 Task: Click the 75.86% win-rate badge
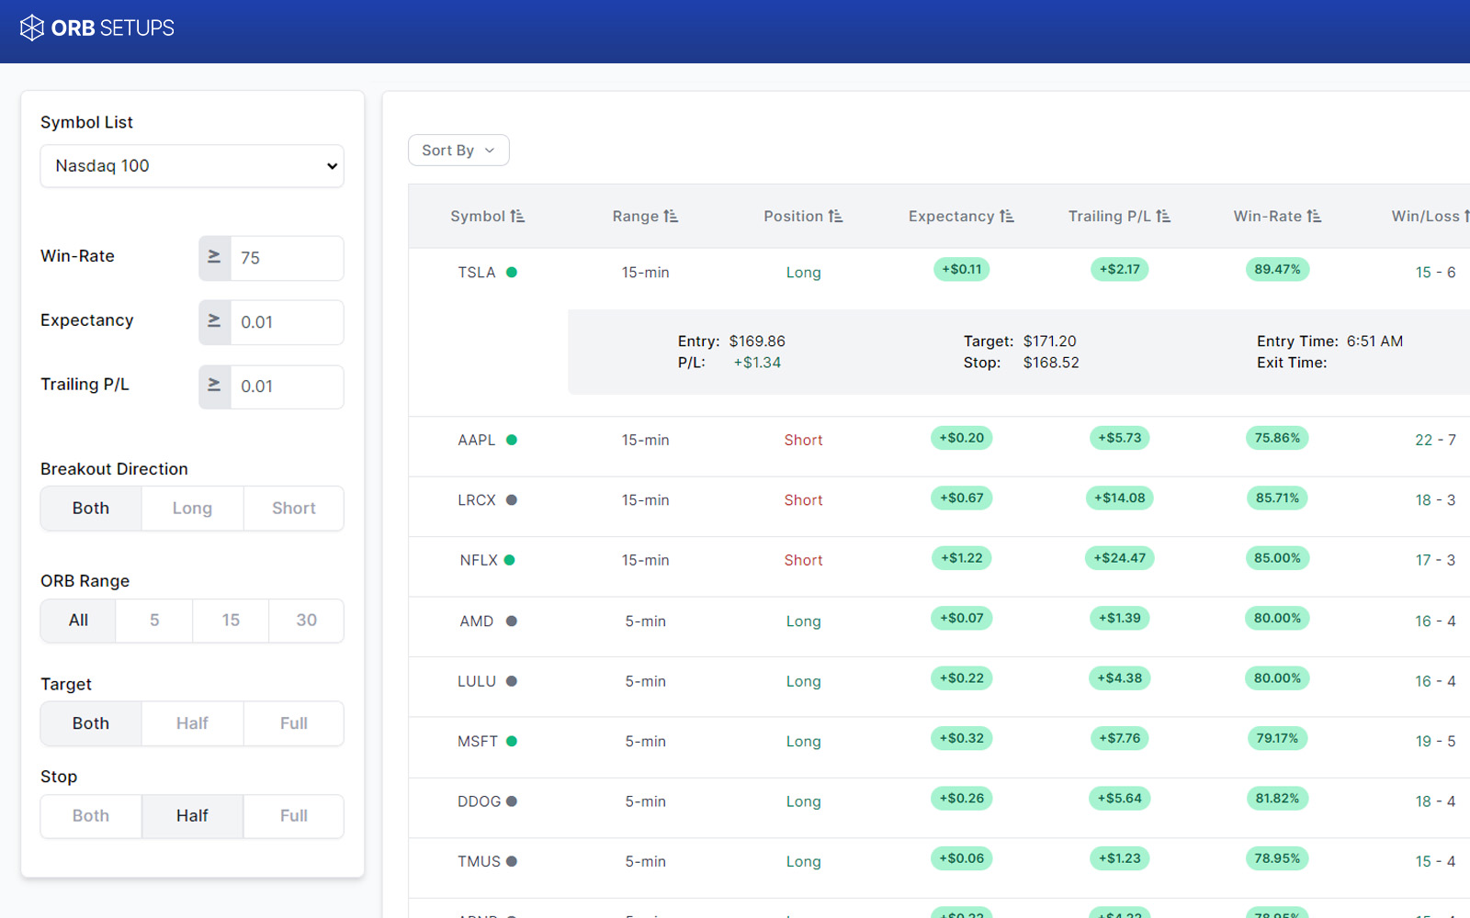pos(1277,438)
